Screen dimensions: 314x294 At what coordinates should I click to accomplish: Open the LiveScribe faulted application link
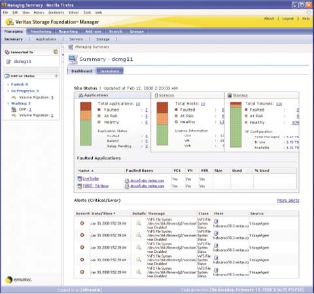[91, 179]
